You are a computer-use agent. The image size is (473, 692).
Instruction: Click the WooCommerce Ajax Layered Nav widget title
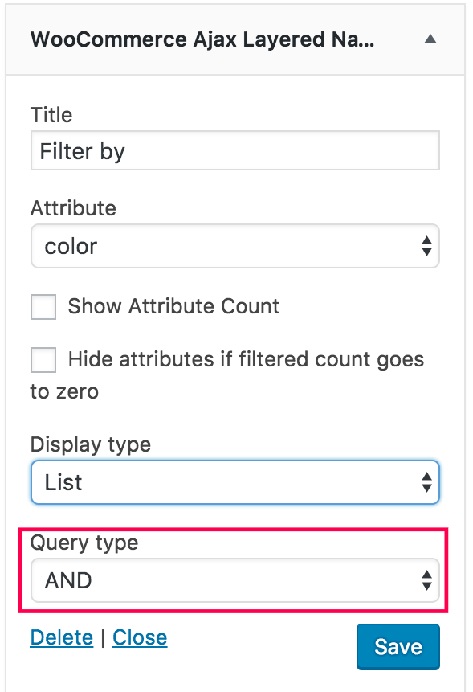click(x=202, y=39)
